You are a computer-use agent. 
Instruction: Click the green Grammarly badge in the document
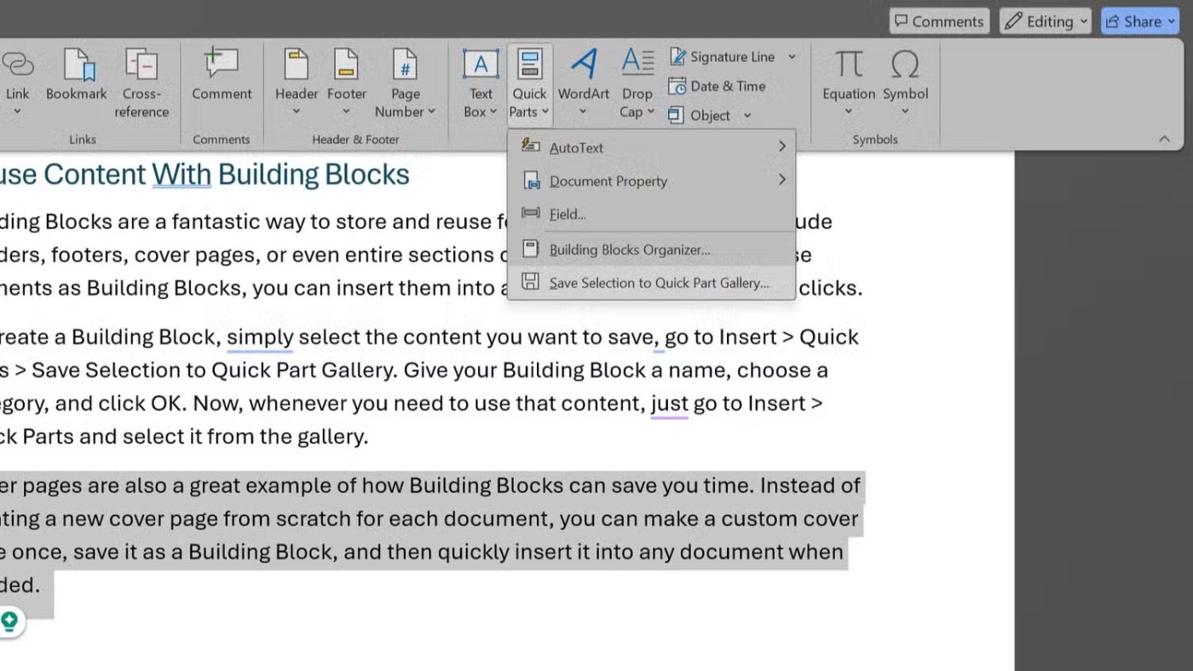pos(10,622)
